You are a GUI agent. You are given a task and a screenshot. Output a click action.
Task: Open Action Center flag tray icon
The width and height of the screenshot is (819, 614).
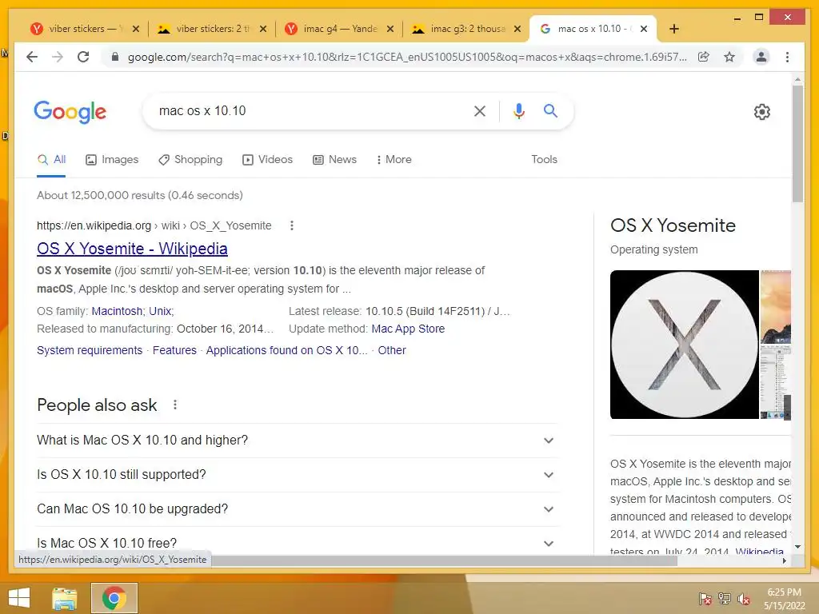click(x=705, y=599)
